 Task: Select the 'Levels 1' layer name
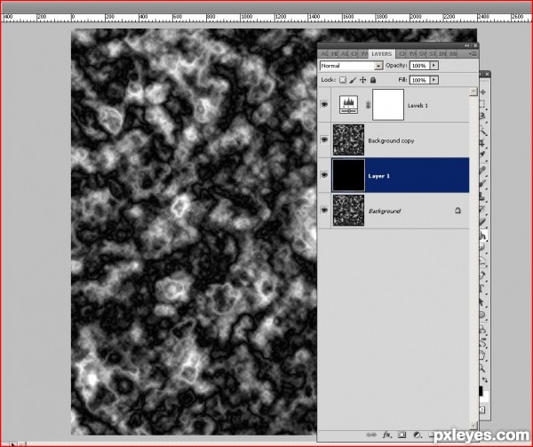pos(418,106)
